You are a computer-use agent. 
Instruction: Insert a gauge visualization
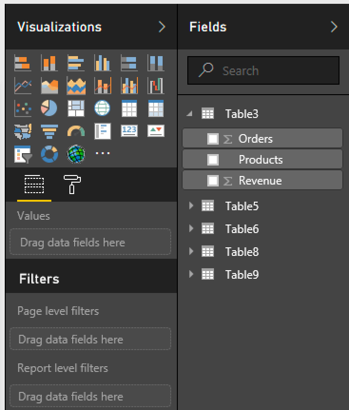click(x=76, y=131)
